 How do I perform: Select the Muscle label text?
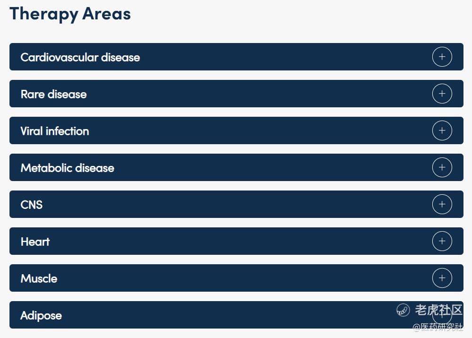39,278
